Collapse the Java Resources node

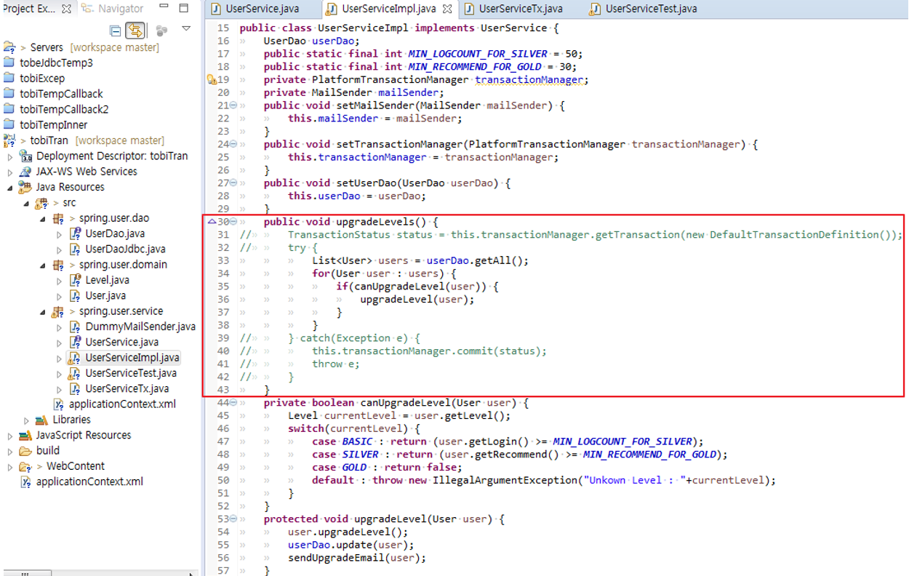pos(10,188)
